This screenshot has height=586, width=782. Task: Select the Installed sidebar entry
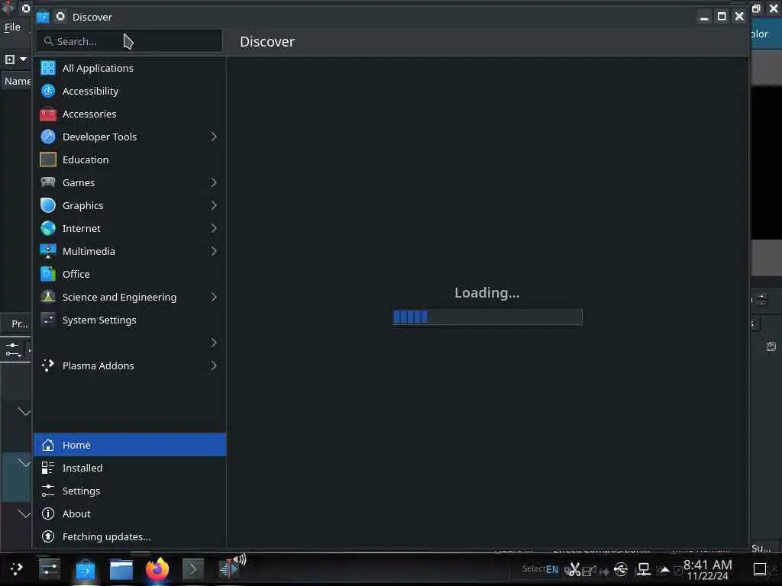(130, 468)
